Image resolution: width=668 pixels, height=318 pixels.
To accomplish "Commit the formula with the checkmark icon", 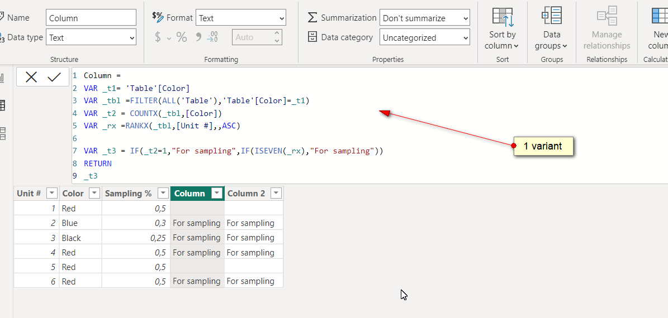I will tap(54, 77).
